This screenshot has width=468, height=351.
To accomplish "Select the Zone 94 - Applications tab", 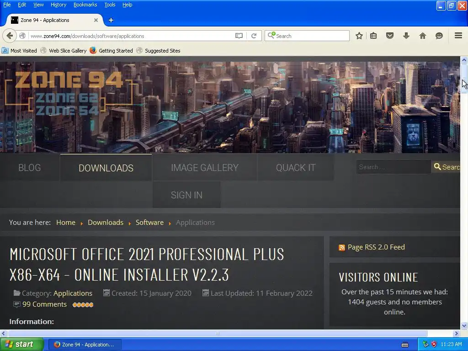I will click(x=55, y=20).
